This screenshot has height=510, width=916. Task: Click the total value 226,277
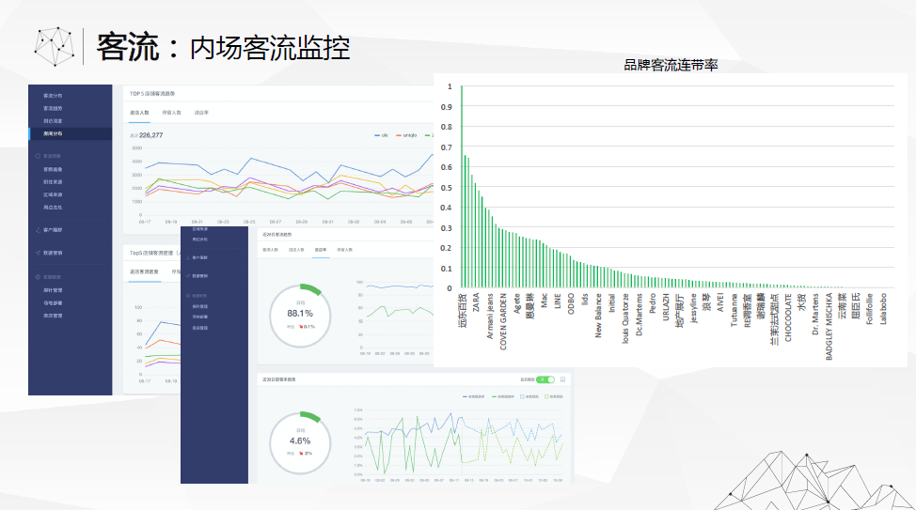tap(151, 135)
